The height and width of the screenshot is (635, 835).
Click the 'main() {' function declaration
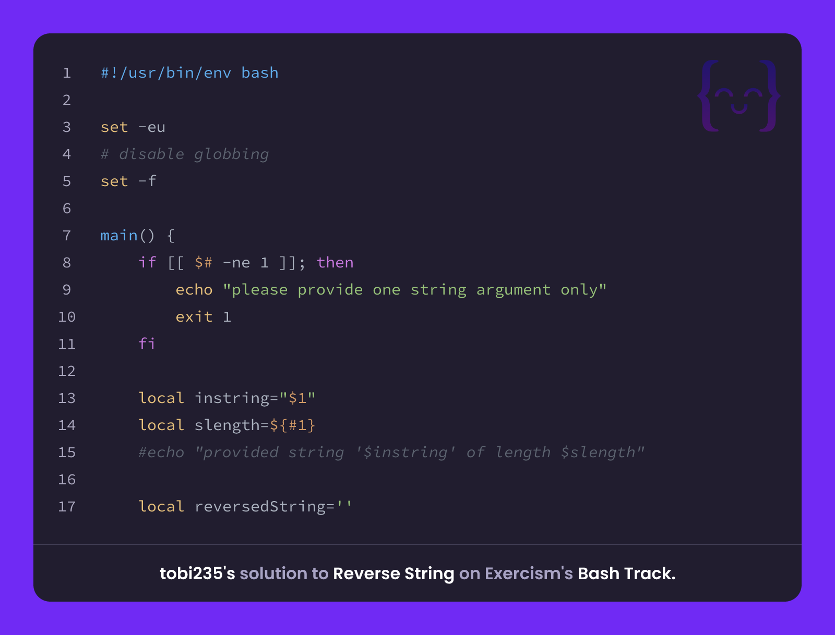(138, 236)
